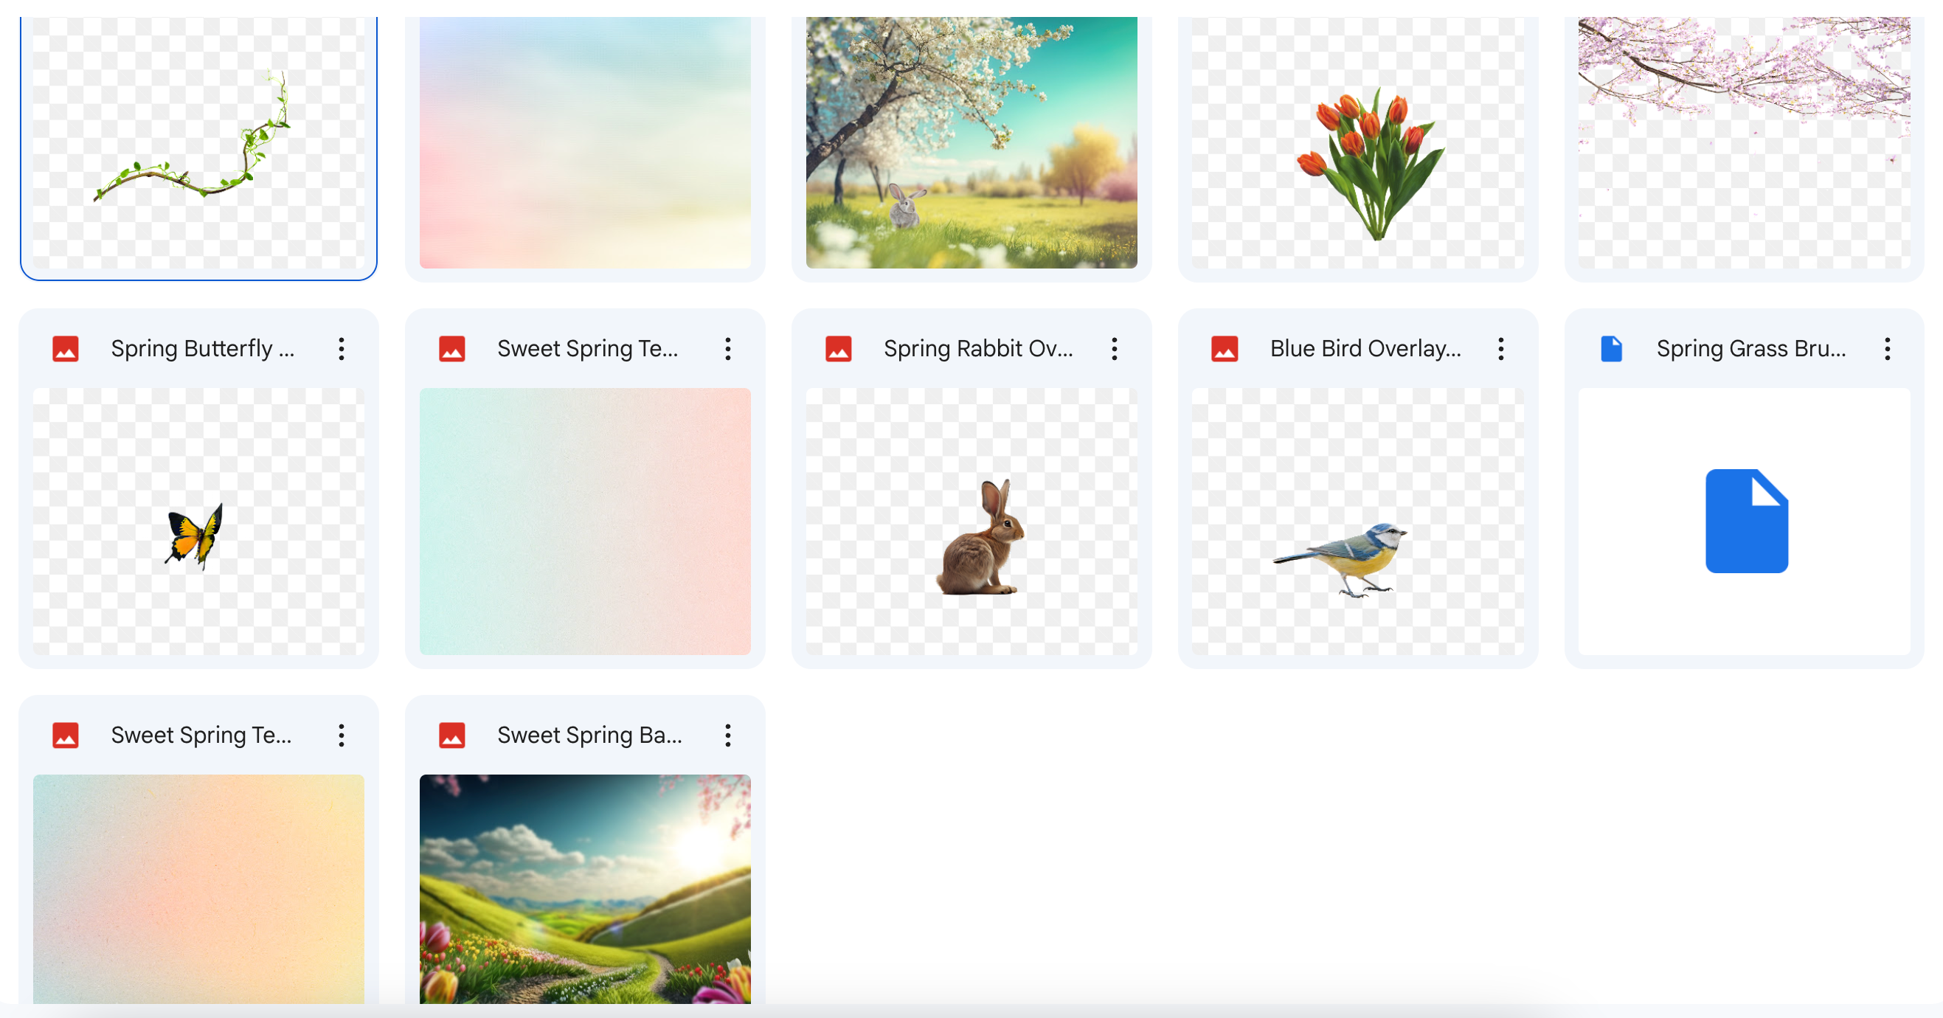Click the image icon beside bottom Sweet Spring Te
The width and height of the screenshot is (1943, 1018).
(x=66, y=735)
